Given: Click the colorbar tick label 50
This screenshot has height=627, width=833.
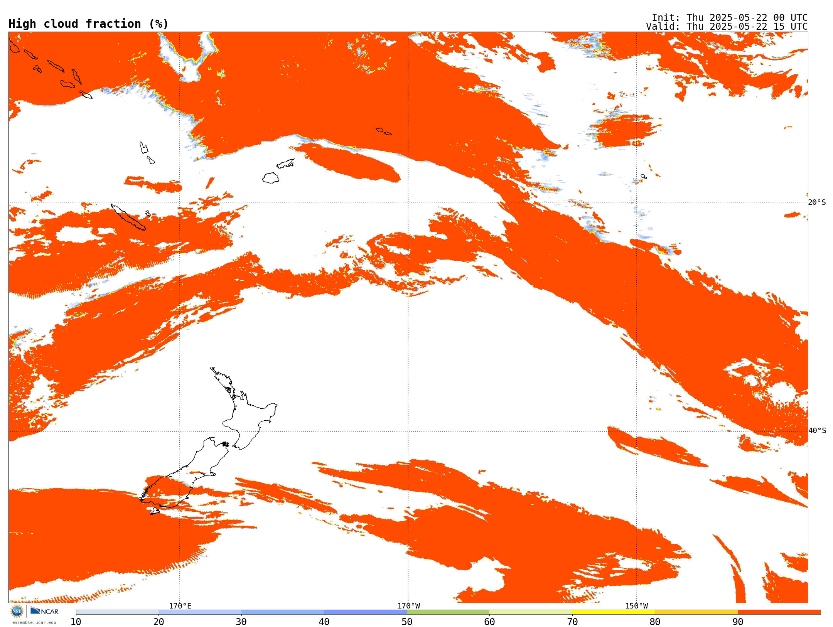Looking at the screenshot, I should point(407,622).
